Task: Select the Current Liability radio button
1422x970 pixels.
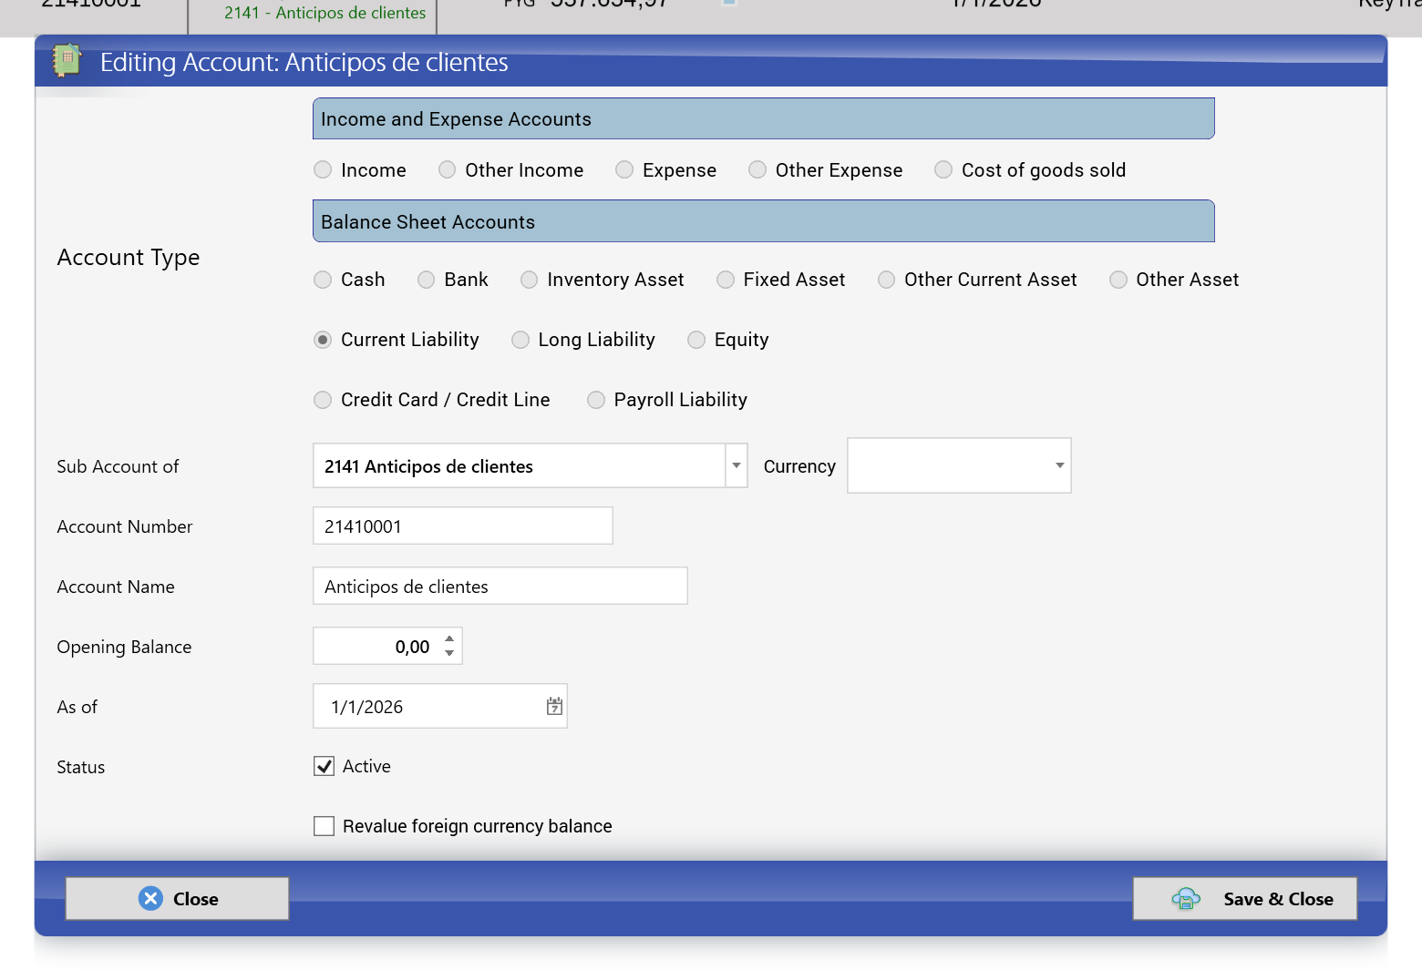Action: [x=323, y=340]
